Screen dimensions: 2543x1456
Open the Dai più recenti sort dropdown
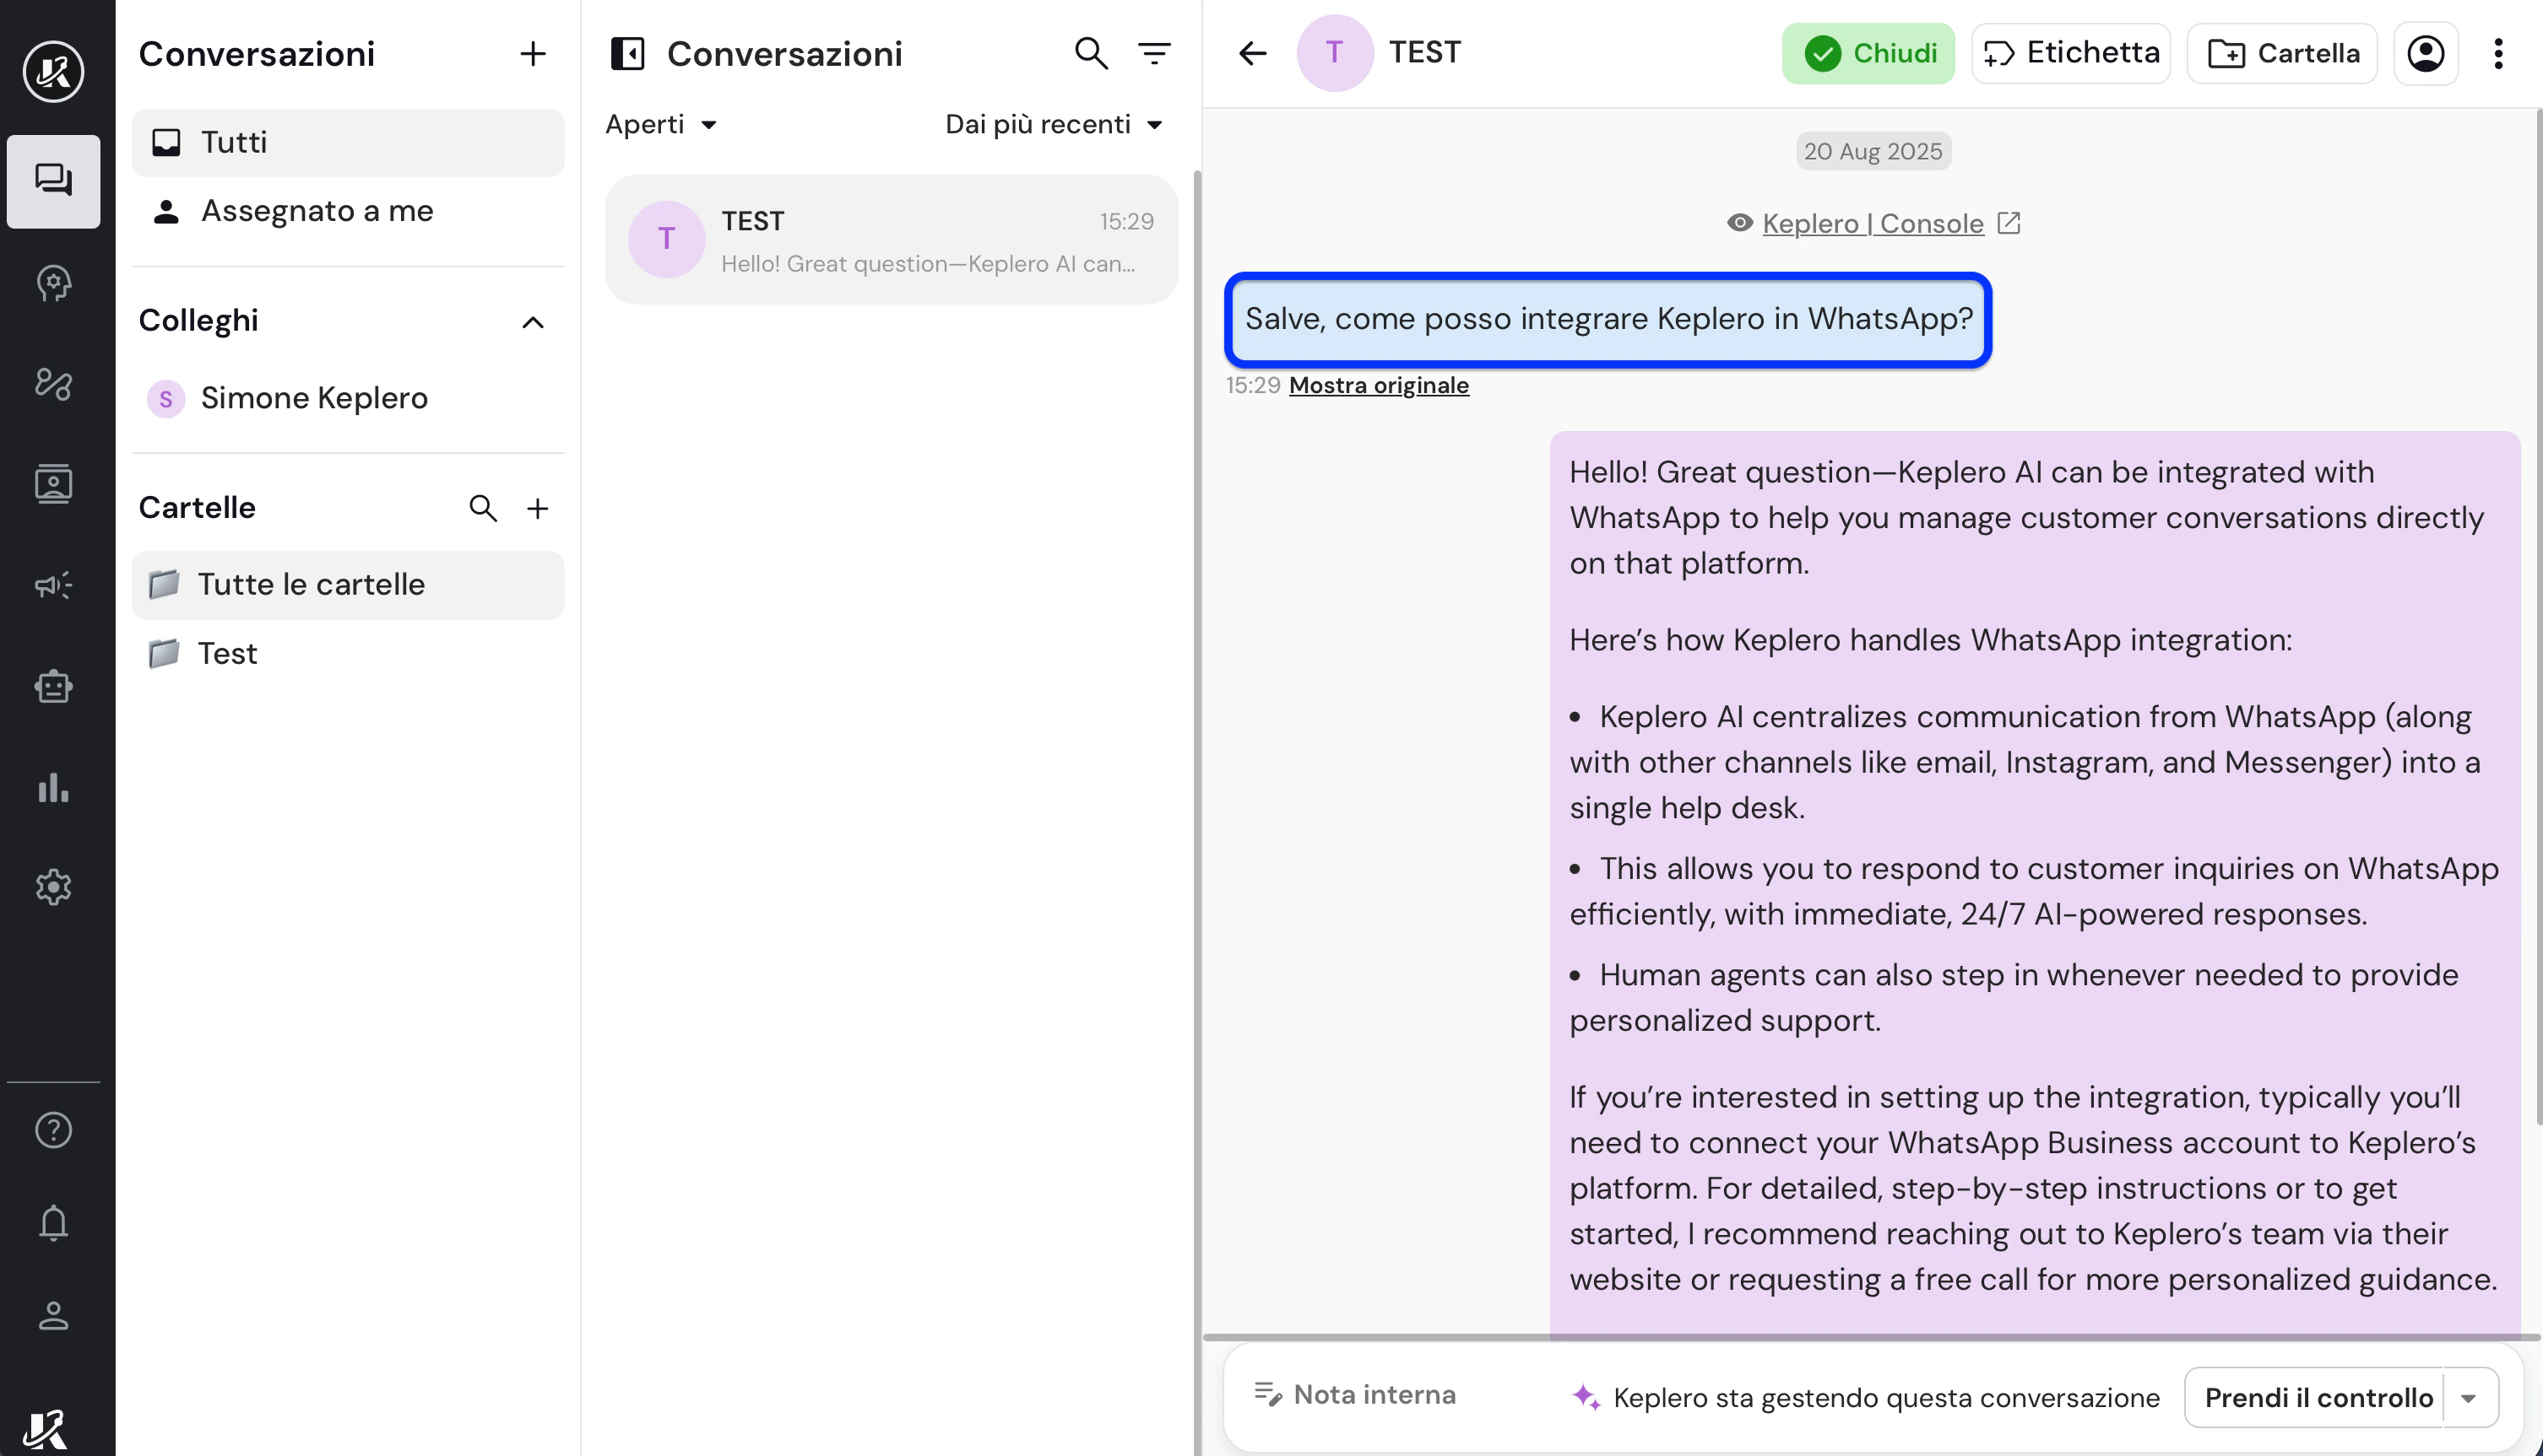tap(1054, 125)
